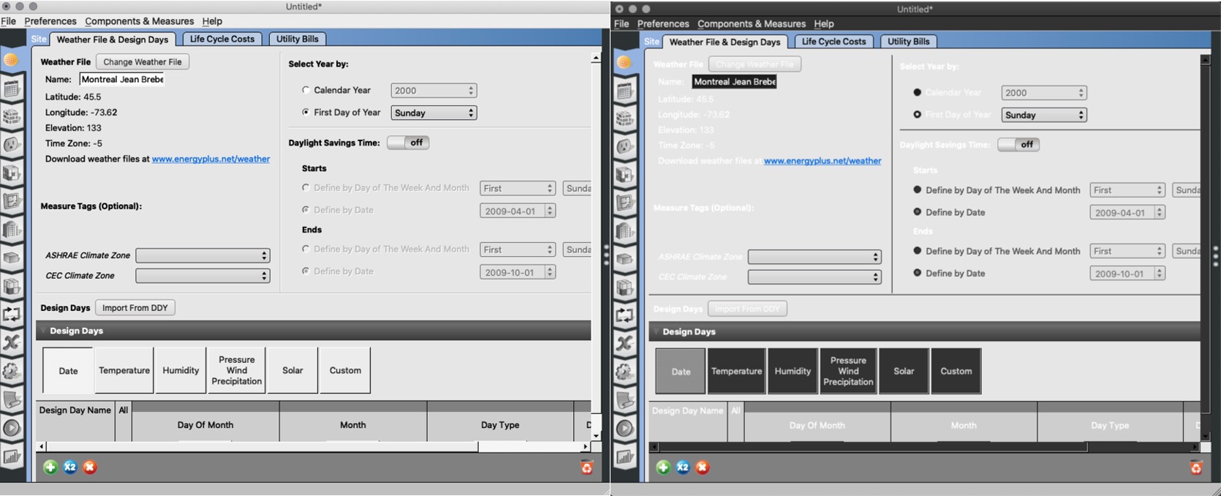Open ASHRAE Climate Zone dropdown, dark window
Screen dimensions: 1221x496
click(x=814, y=257)
